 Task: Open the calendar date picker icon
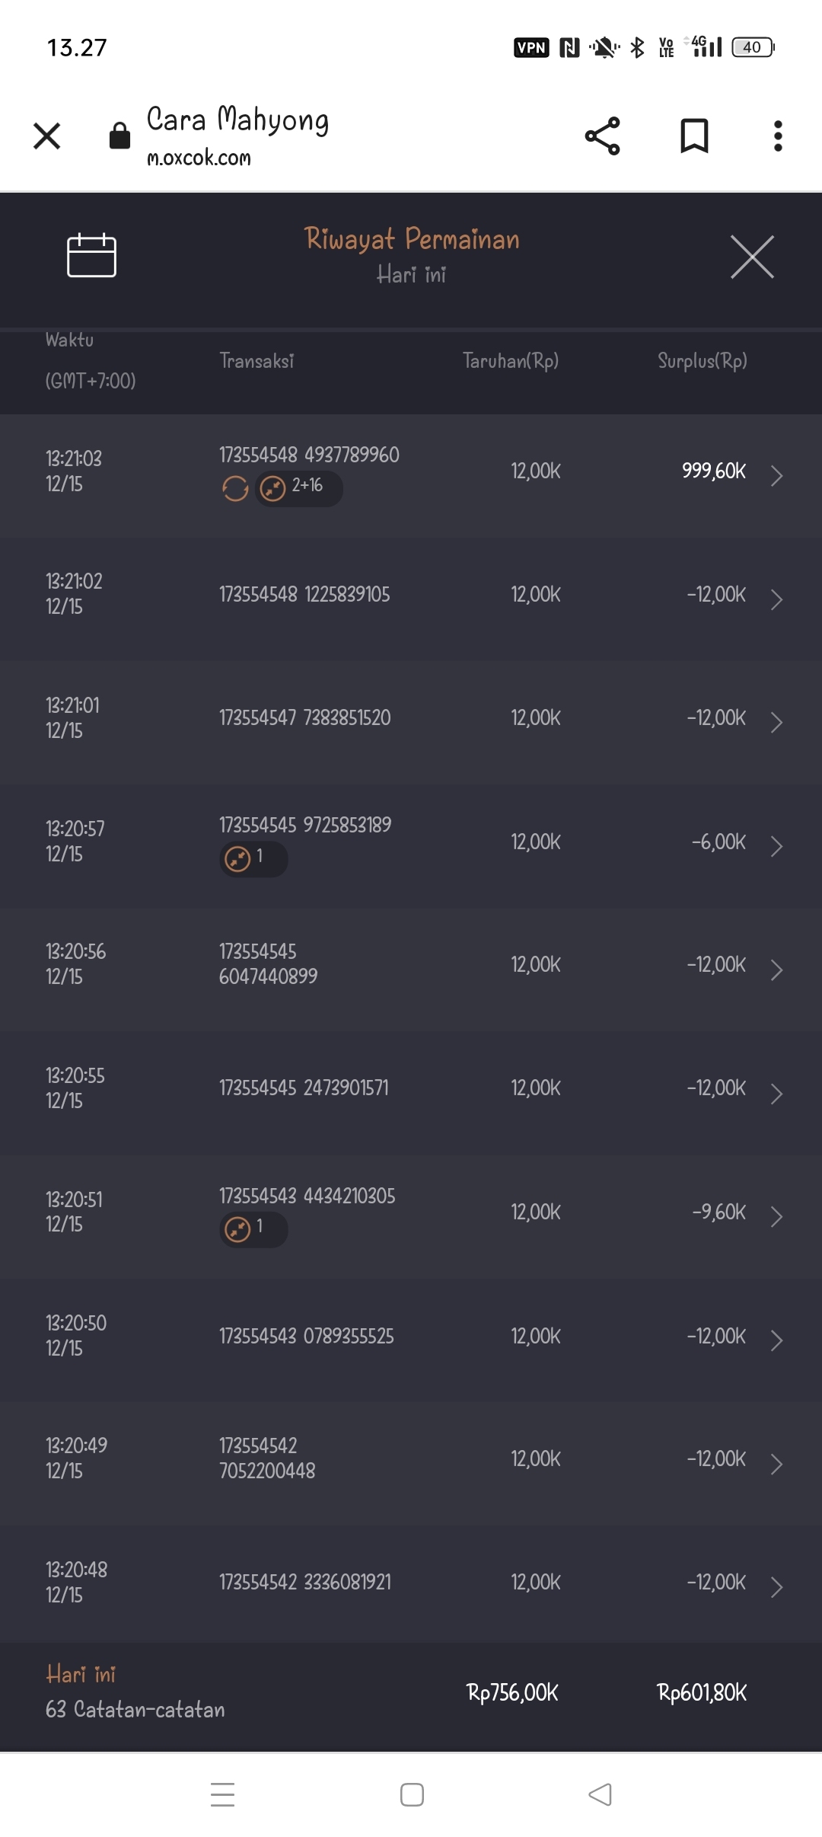91,255
